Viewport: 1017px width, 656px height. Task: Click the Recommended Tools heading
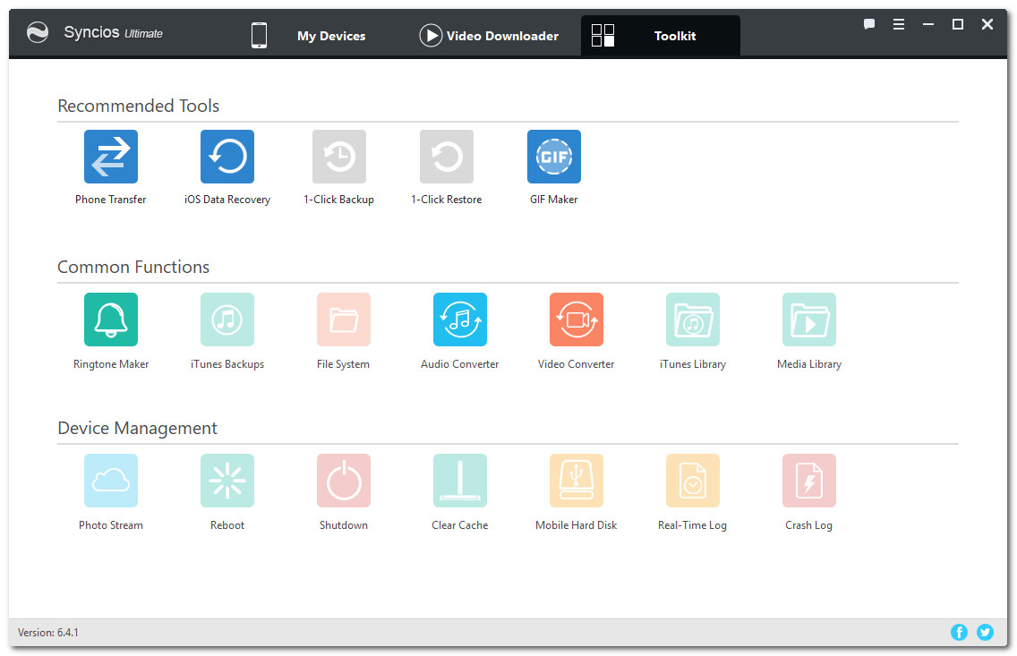pyautogui.click(x=138, y=106)
